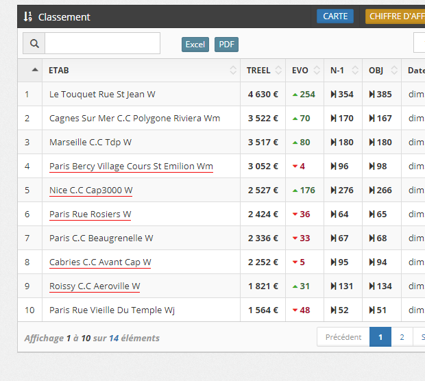
Task: Export the table to Excel
Action: [195, 45]
